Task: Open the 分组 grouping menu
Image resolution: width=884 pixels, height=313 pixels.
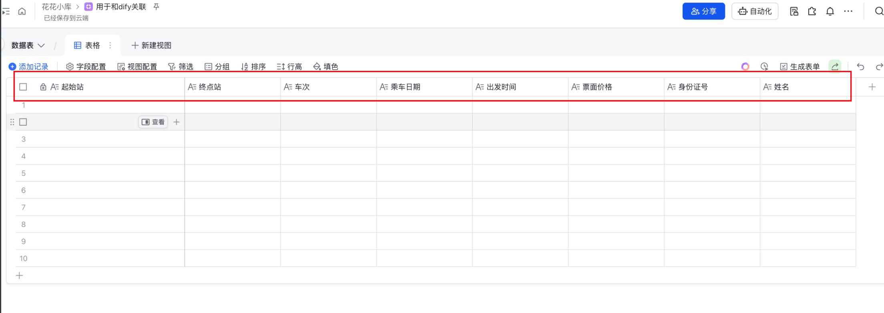Action: coord(217,66)
